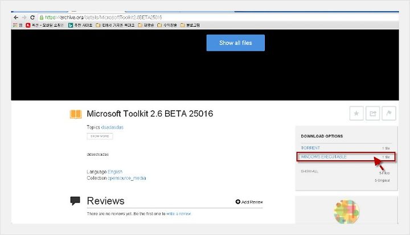
Task: Open the apps grid bookmark icon
Action: [15, 25]
